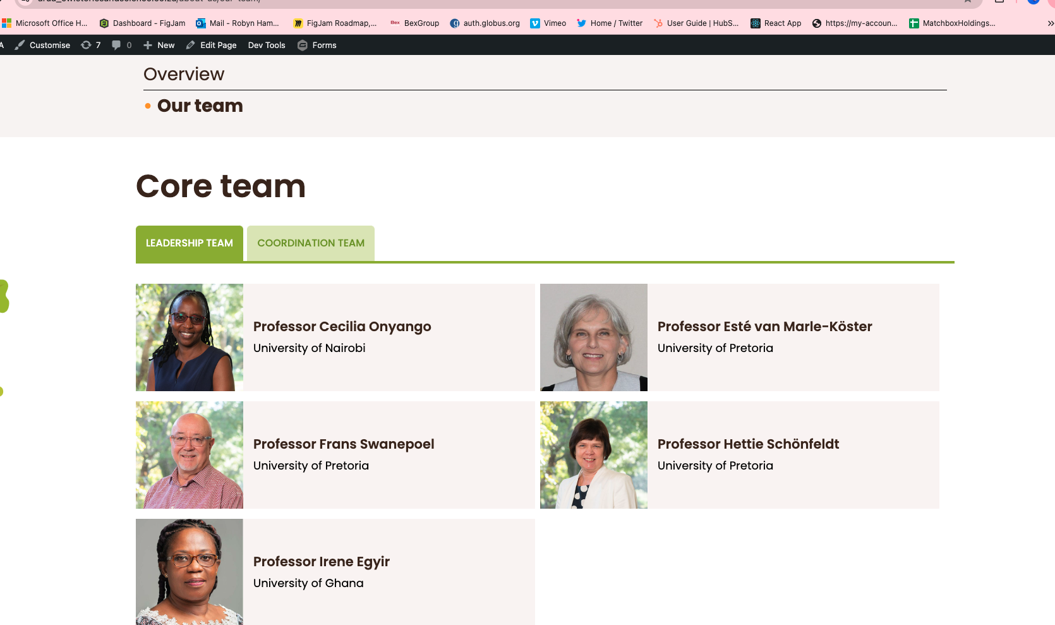The image size is (1055, 625).
Task: Click Professor Cecilia Onyango's name
Action: [x=342, y=327]
